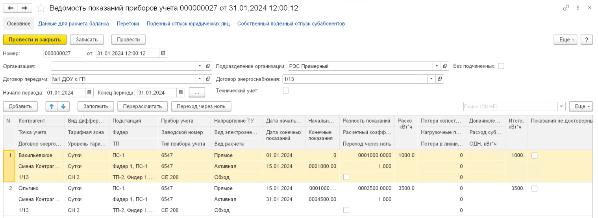Move selected row up with arrow
The height and width of the screenshot is (218, 598).
(52, 106)
